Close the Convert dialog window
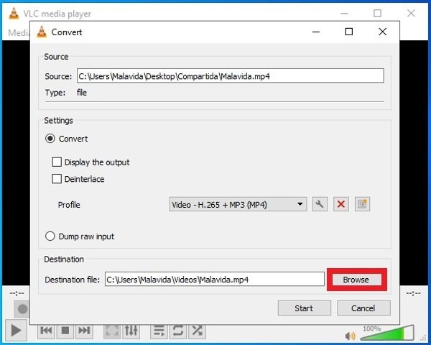This screenshot has height=345, width=431. click(x=383, y=32)
